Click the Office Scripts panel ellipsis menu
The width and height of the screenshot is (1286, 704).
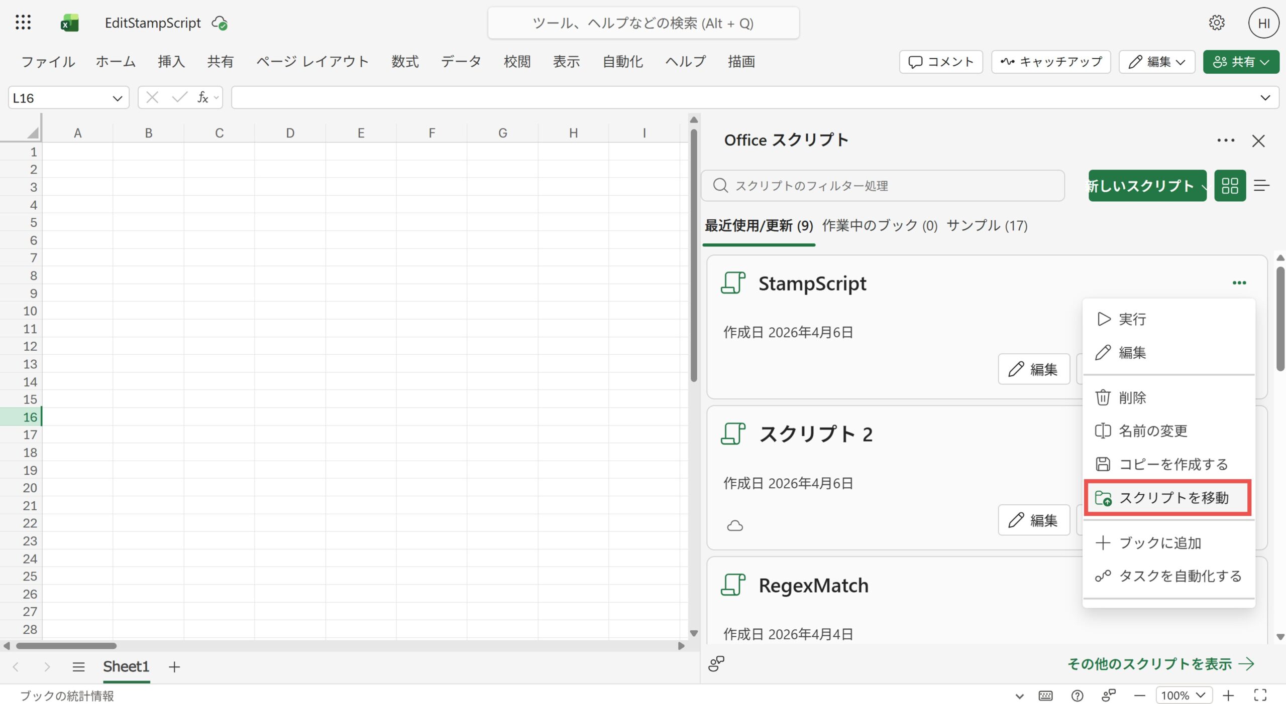[1225, 140]
